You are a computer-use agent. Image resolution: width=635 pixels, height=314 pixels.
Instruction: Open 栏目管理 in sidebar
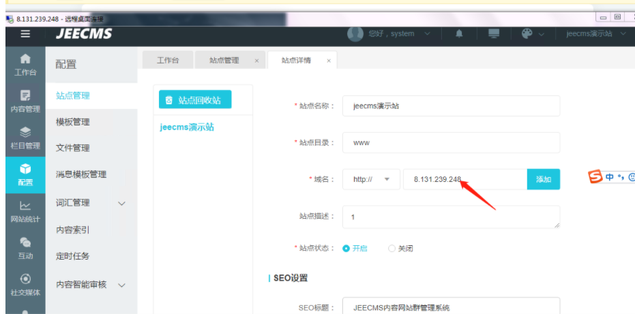click(25, 138)
